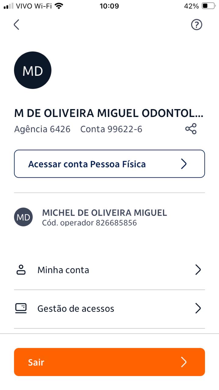Screen dimensions: 219x390
Task: Tap the small MD operator avatar
Action: pyautogui.click(x=23, y=217)
